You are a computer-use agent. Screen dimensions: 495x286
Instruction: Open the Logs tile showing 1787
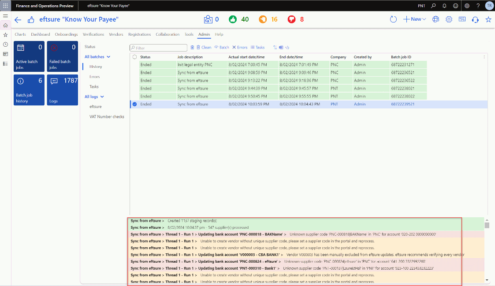(63, 90)
